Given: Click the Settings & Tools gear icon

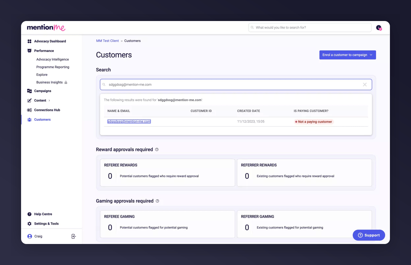Looking at the screenshot, I should point(29,224).
